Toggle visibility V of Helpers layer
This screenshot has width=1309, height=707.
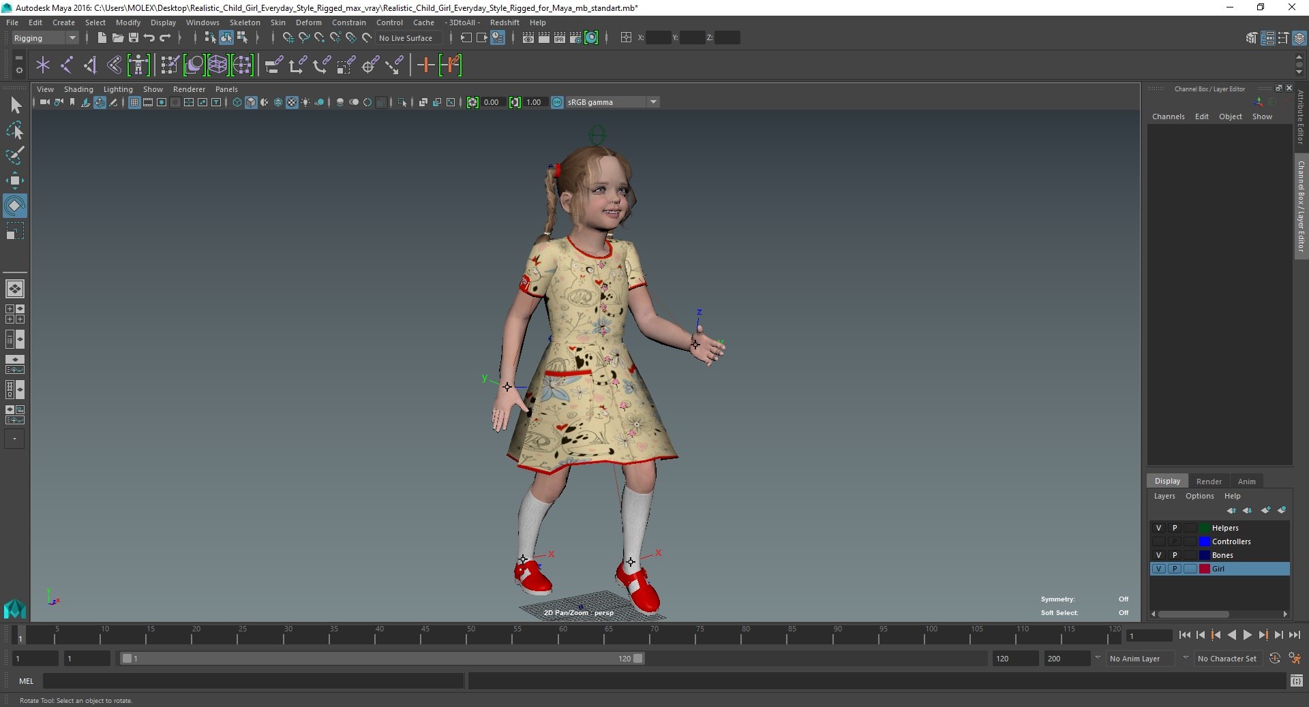coord(1158,528)
